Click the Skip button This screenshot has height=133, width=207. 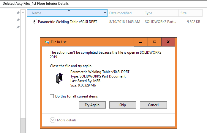point(123,105)
